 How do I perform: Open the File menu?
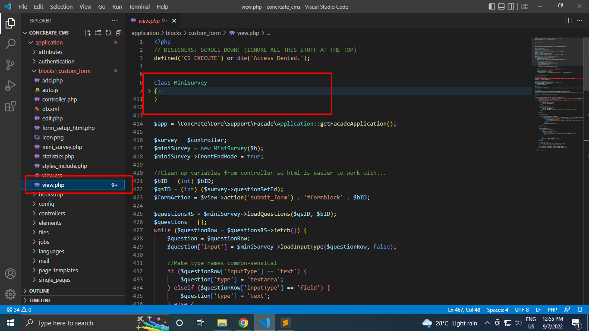23,6
